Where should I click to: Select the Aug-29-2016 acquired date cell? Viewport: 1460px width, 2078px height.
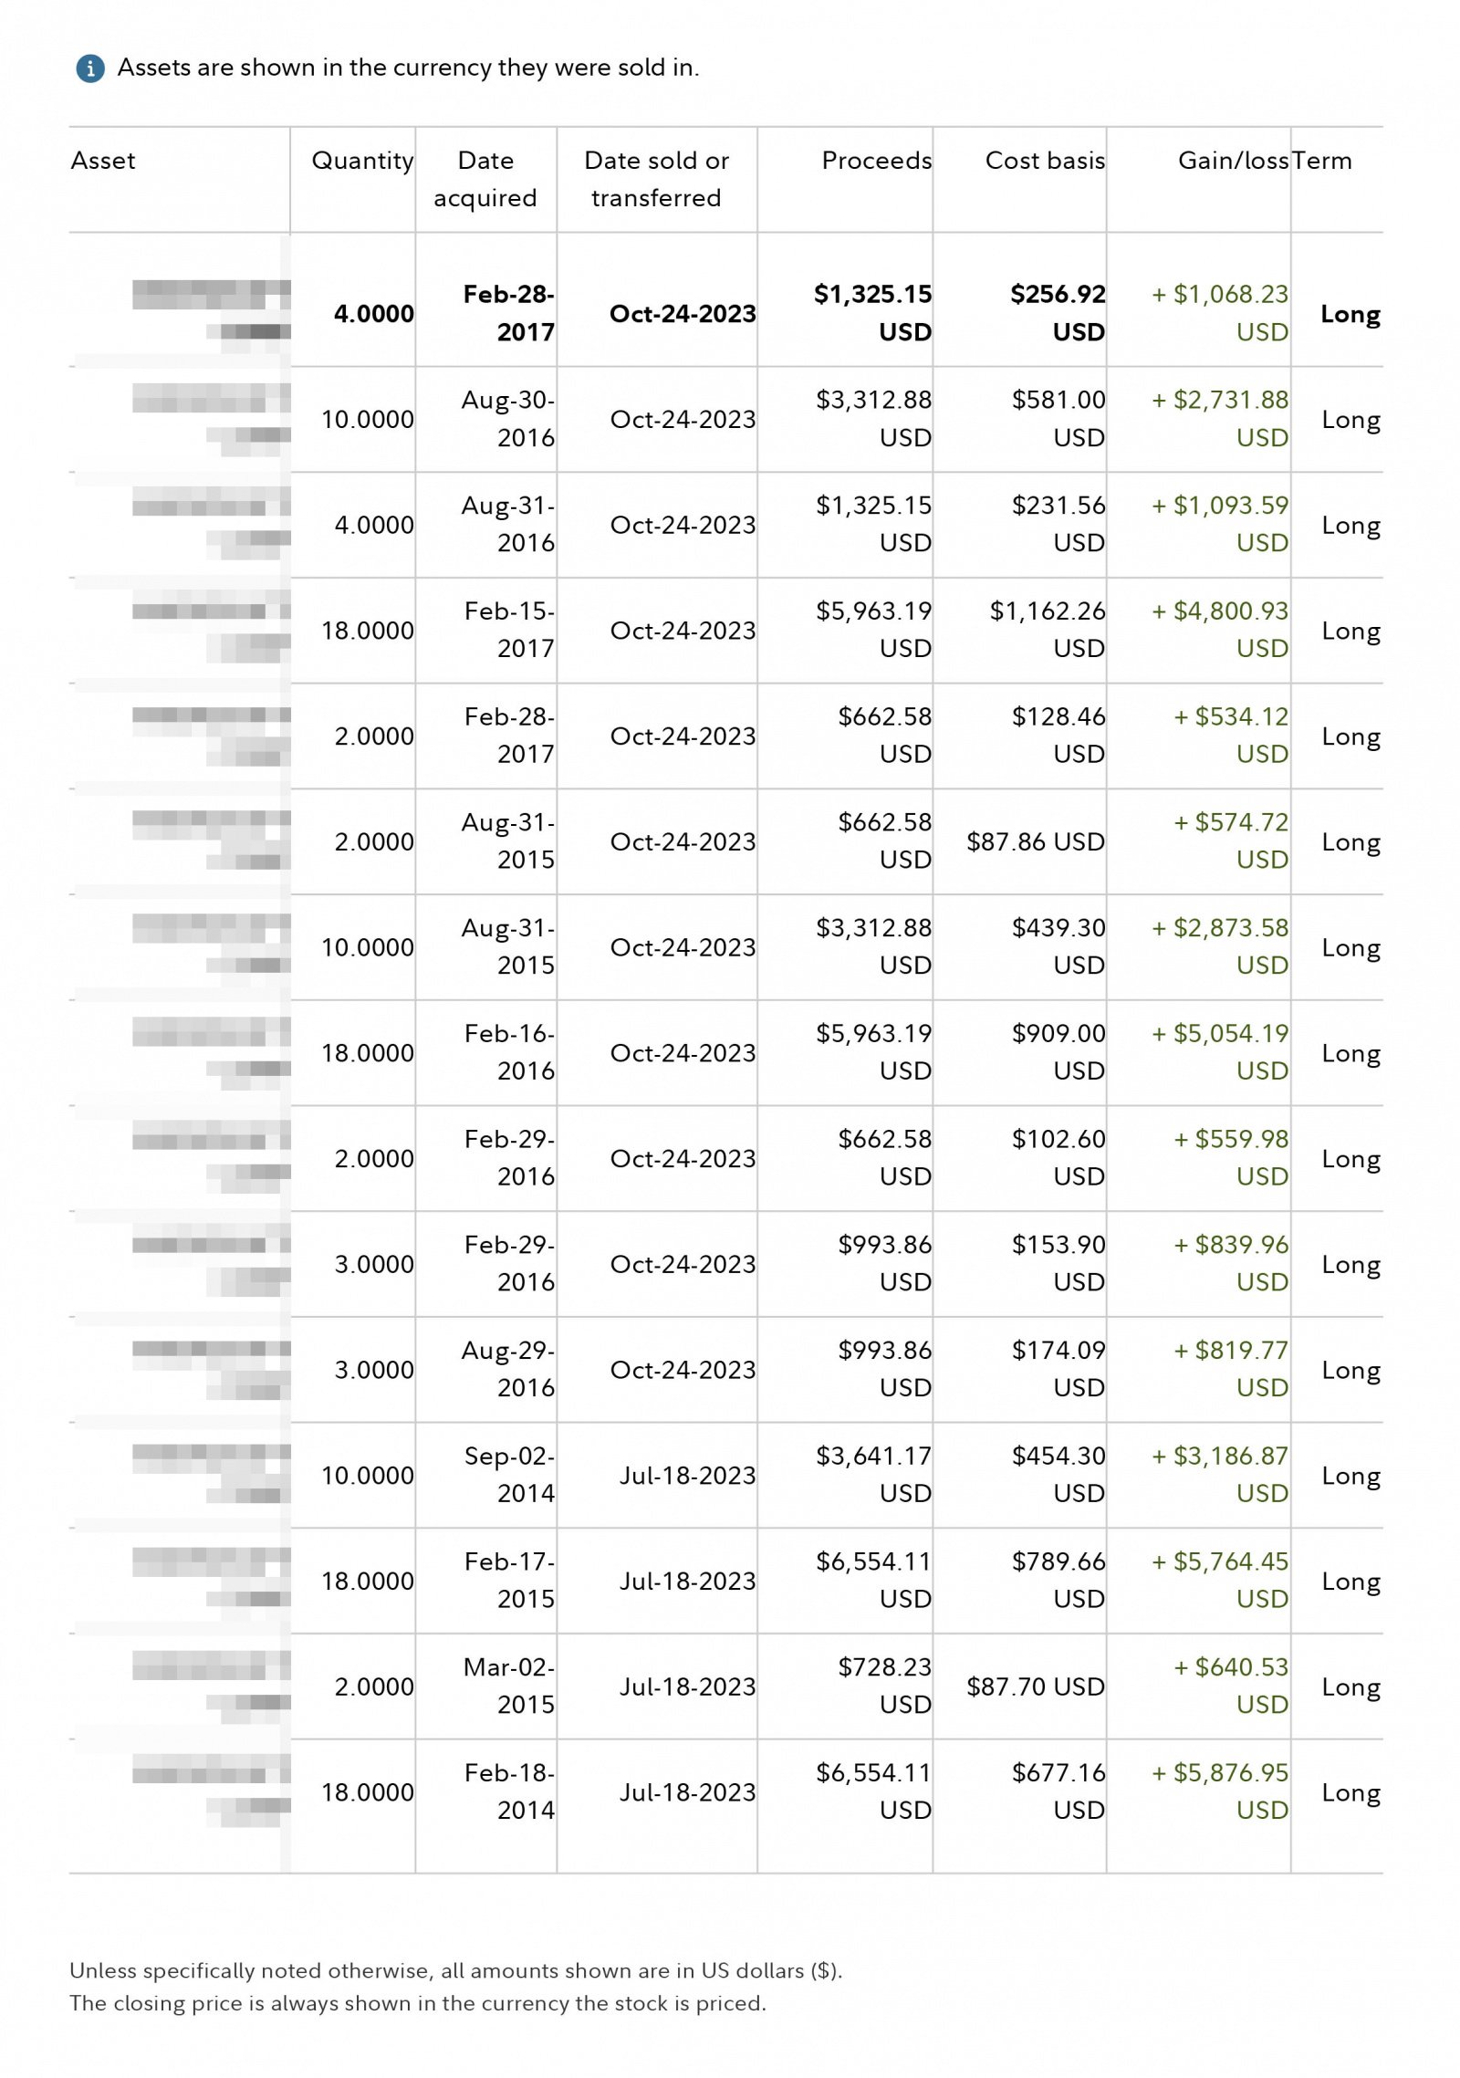pyautogui.click(x=508, y=1369)
